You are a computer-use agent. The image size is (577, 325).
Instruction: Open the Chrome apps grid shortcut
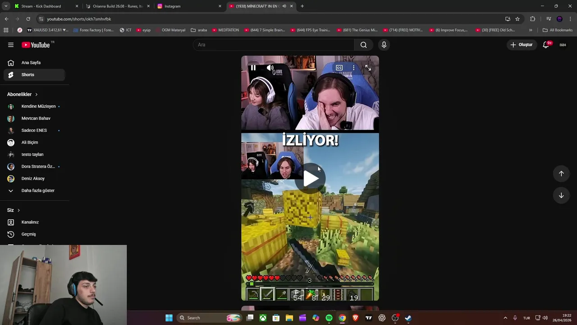tap(6, 30)
